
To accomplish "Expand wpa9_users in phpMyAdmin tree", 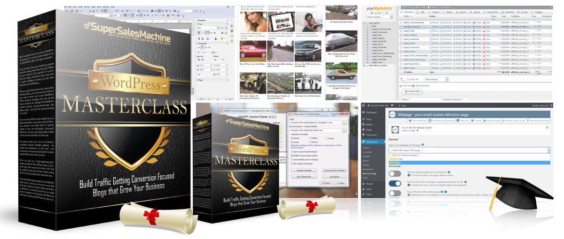I will click(x=368, y=62).
